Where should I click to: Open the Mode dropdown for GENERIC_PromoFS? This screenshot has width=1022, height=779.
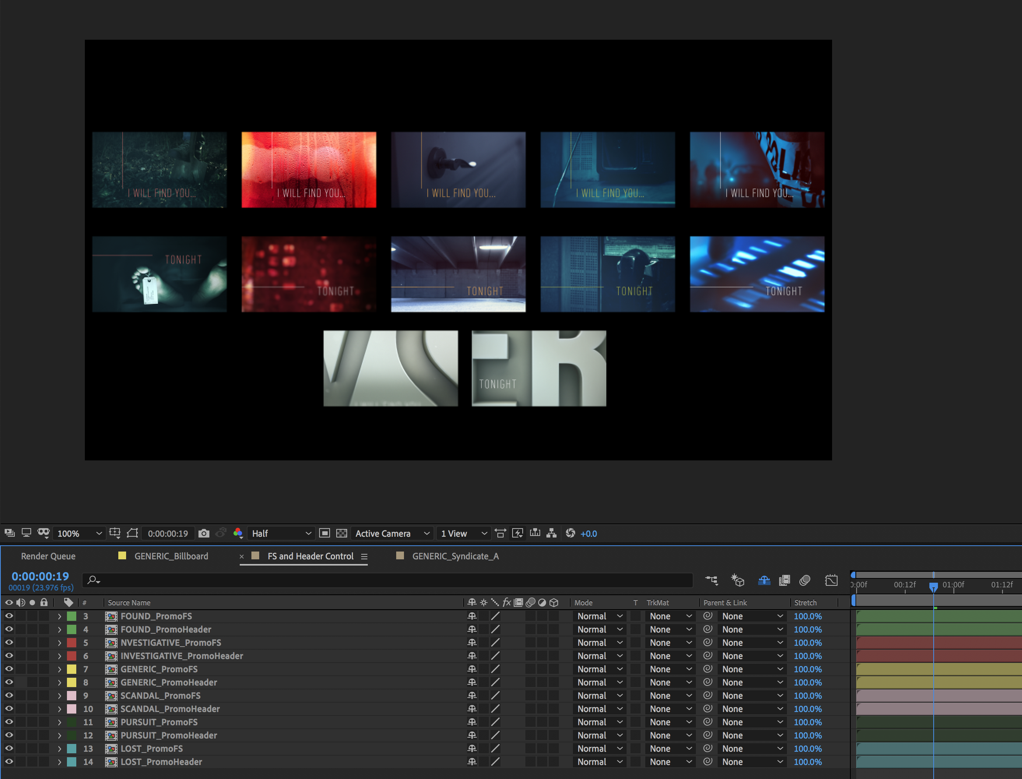[599, 669]
